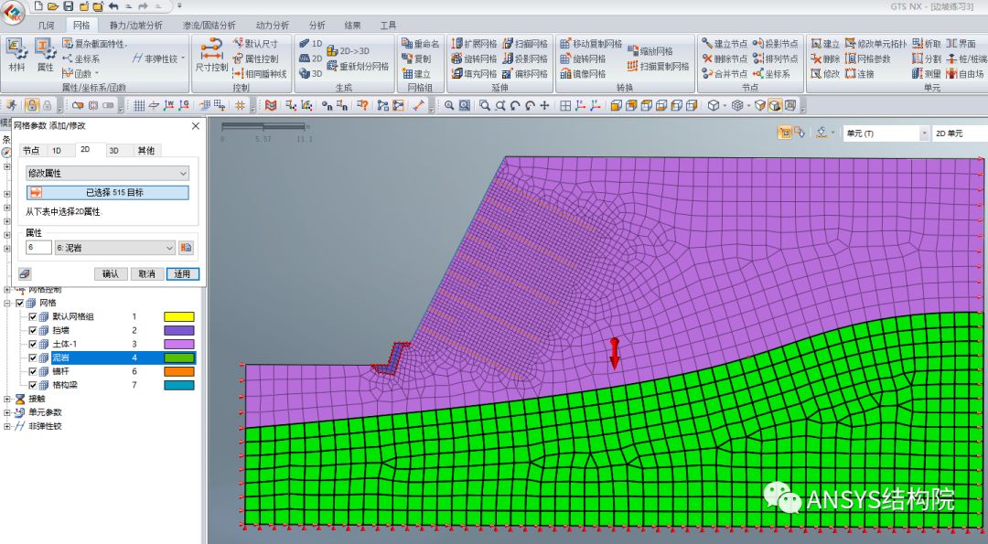Click the 已选择 515 目标 selection button
The height and width of the screenshot is (544, 988).
(x=107, y=192)
